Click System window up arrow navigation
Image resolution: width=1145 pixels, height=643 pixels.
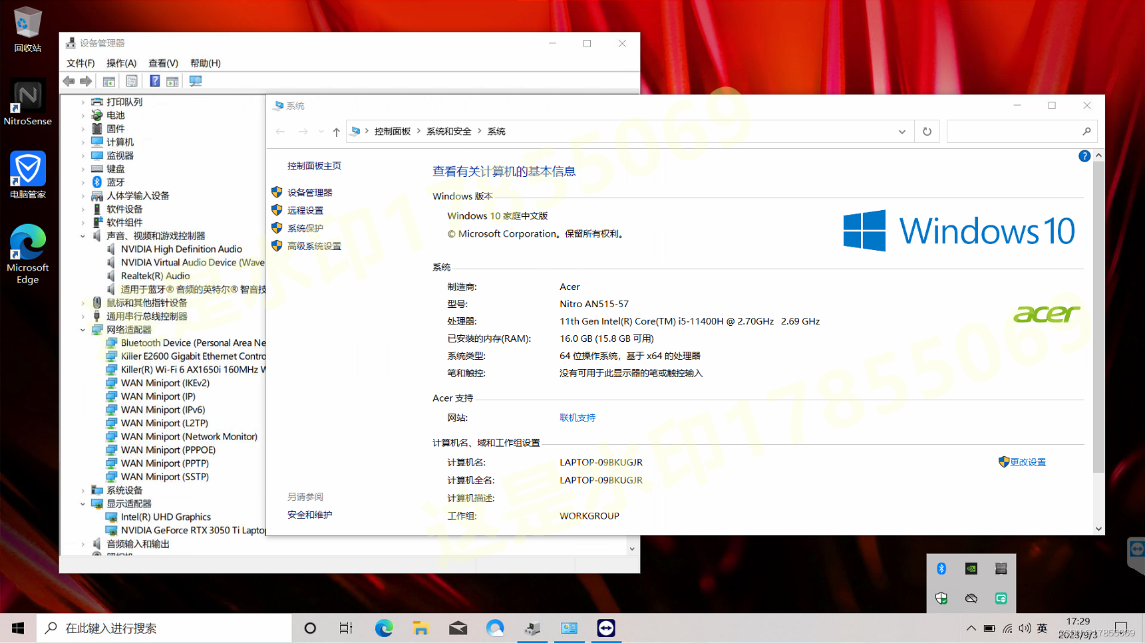pyautogui.click(x=337, y=132)
